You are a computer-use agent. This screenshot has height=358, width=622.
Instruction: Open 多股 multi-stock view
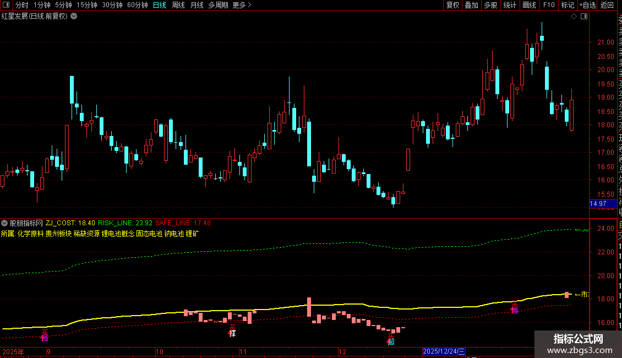pos(490,5)
